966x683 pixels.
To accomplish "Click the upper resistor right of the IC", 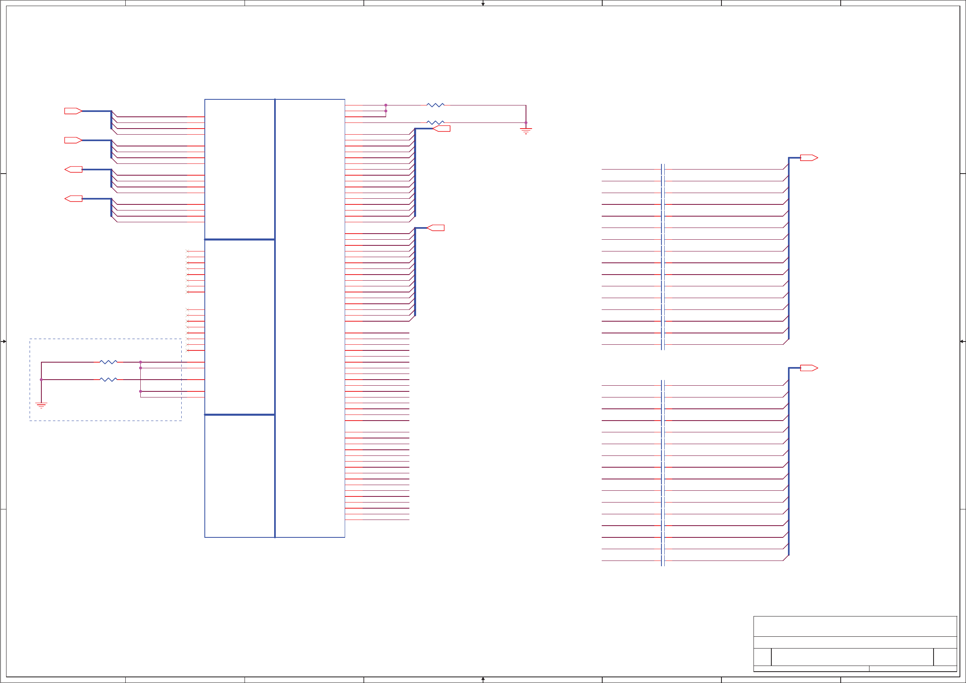I will [x=436, y=105].
